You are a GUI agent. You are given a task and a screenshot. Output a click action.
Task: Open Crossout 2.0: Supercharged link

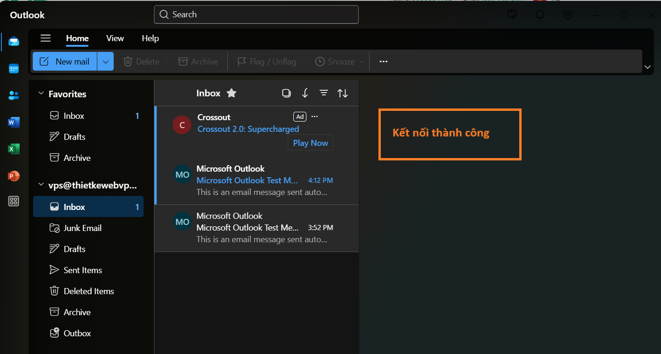(248, 129)
